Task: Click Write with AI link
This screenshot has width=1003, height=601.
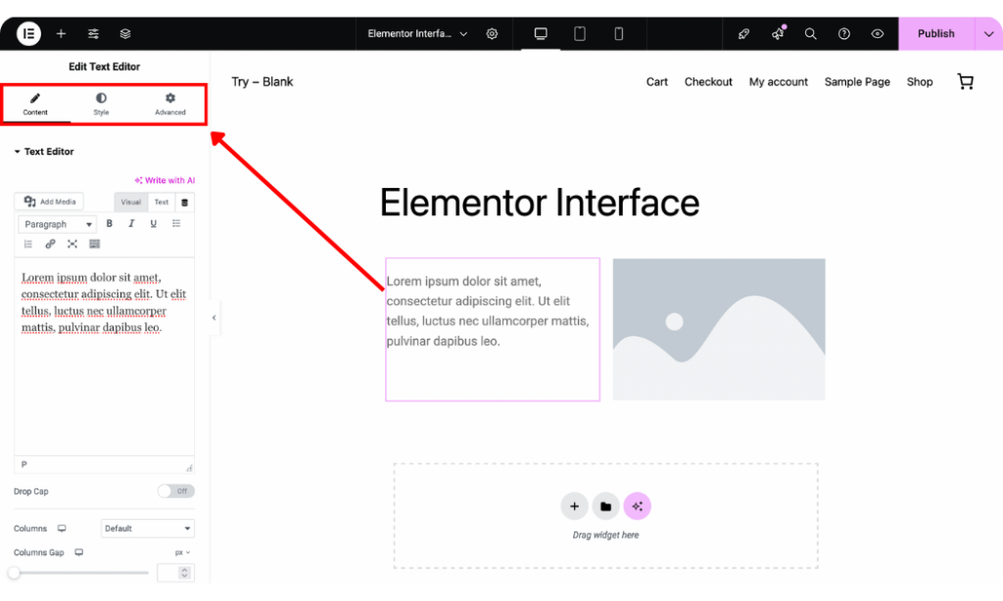Action: coord(165,180)
